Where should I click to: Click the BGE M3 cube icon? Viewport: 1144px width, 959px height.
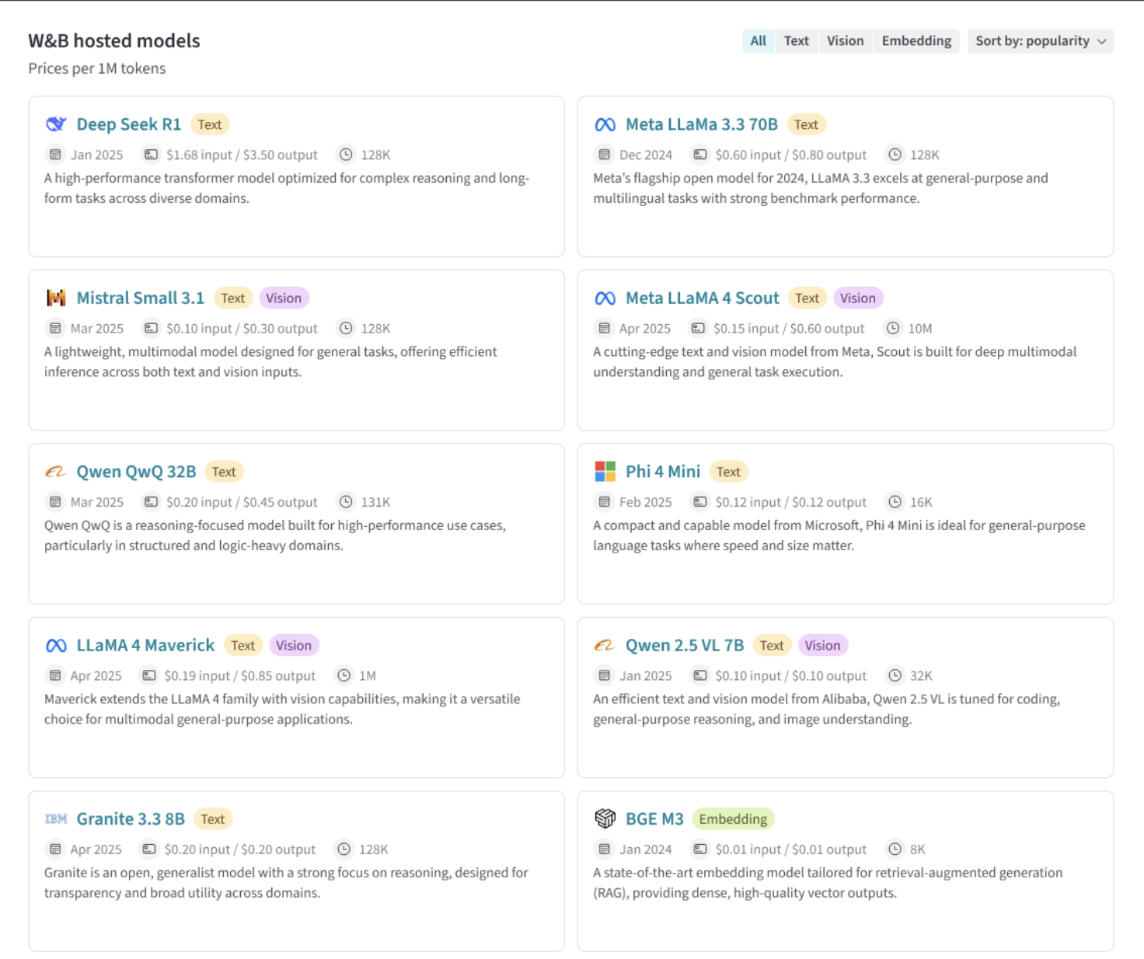(605, 818)
